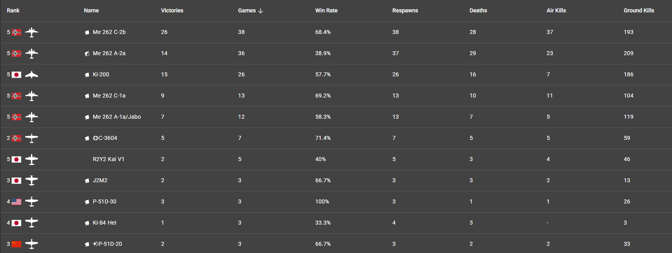672x253 pixels.
Task: Click the Me 262 C-2b aircraft silhouette icon
Action: [32, 32]
